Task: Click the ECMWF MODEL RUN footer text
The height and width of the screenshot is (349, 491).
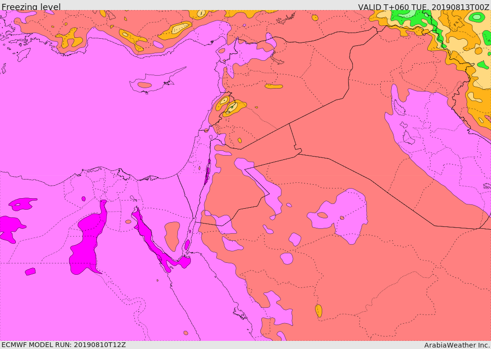Action: tap(64, 345)
